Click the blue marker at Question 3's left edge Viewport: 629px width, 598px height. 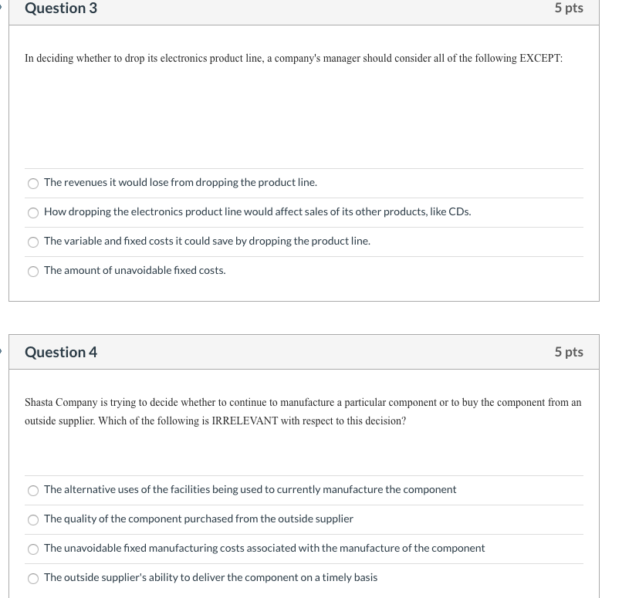(2, 8)
